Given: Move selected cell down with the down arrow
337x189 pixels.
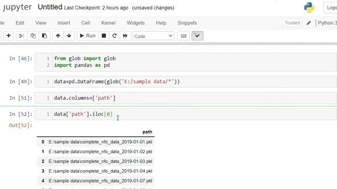Looking at the screenshot, I should (69, 36).
